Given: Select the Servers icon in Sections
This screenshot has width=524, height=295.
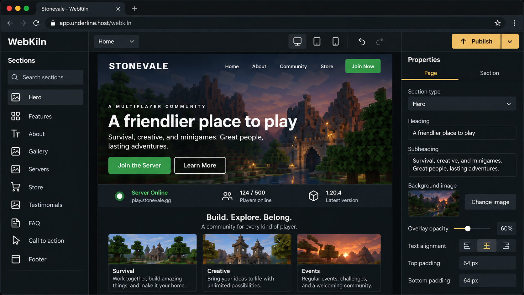Looking at the screenshot, I should (x=15, y=169).
